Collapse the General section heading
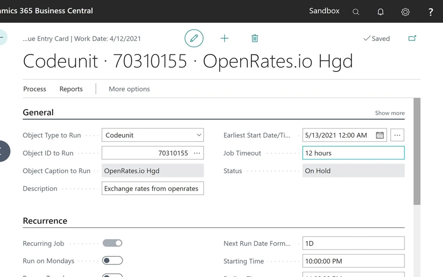The image size is (443, 277). (38, 112)
